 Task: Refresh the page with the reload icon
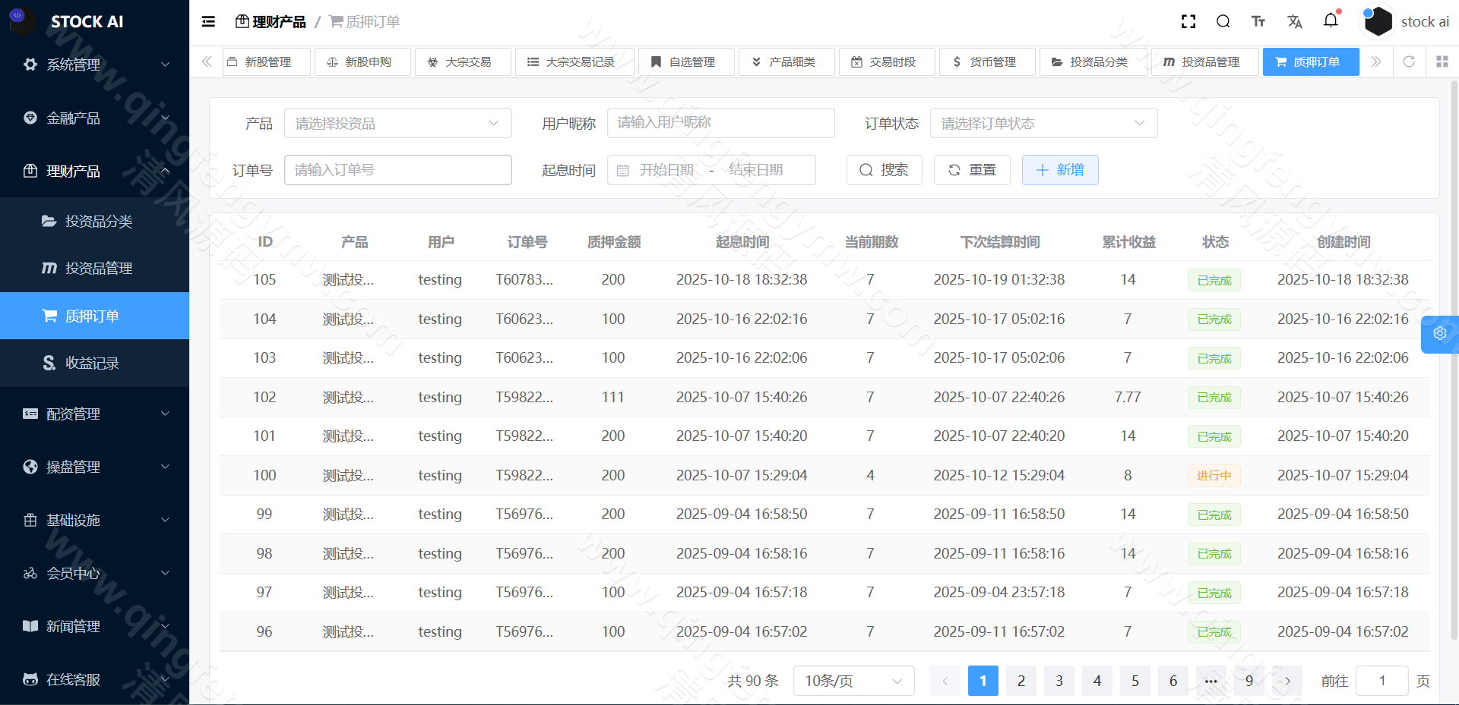click(1410, 61)
